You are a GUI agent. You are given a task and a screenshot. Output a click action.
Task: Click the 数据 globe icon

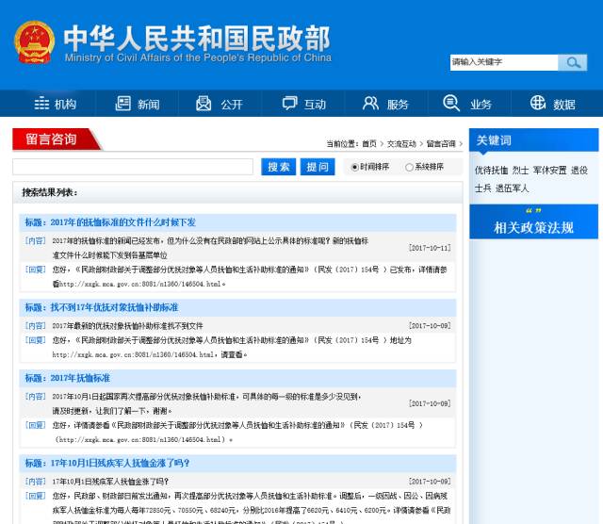(538, 103)
